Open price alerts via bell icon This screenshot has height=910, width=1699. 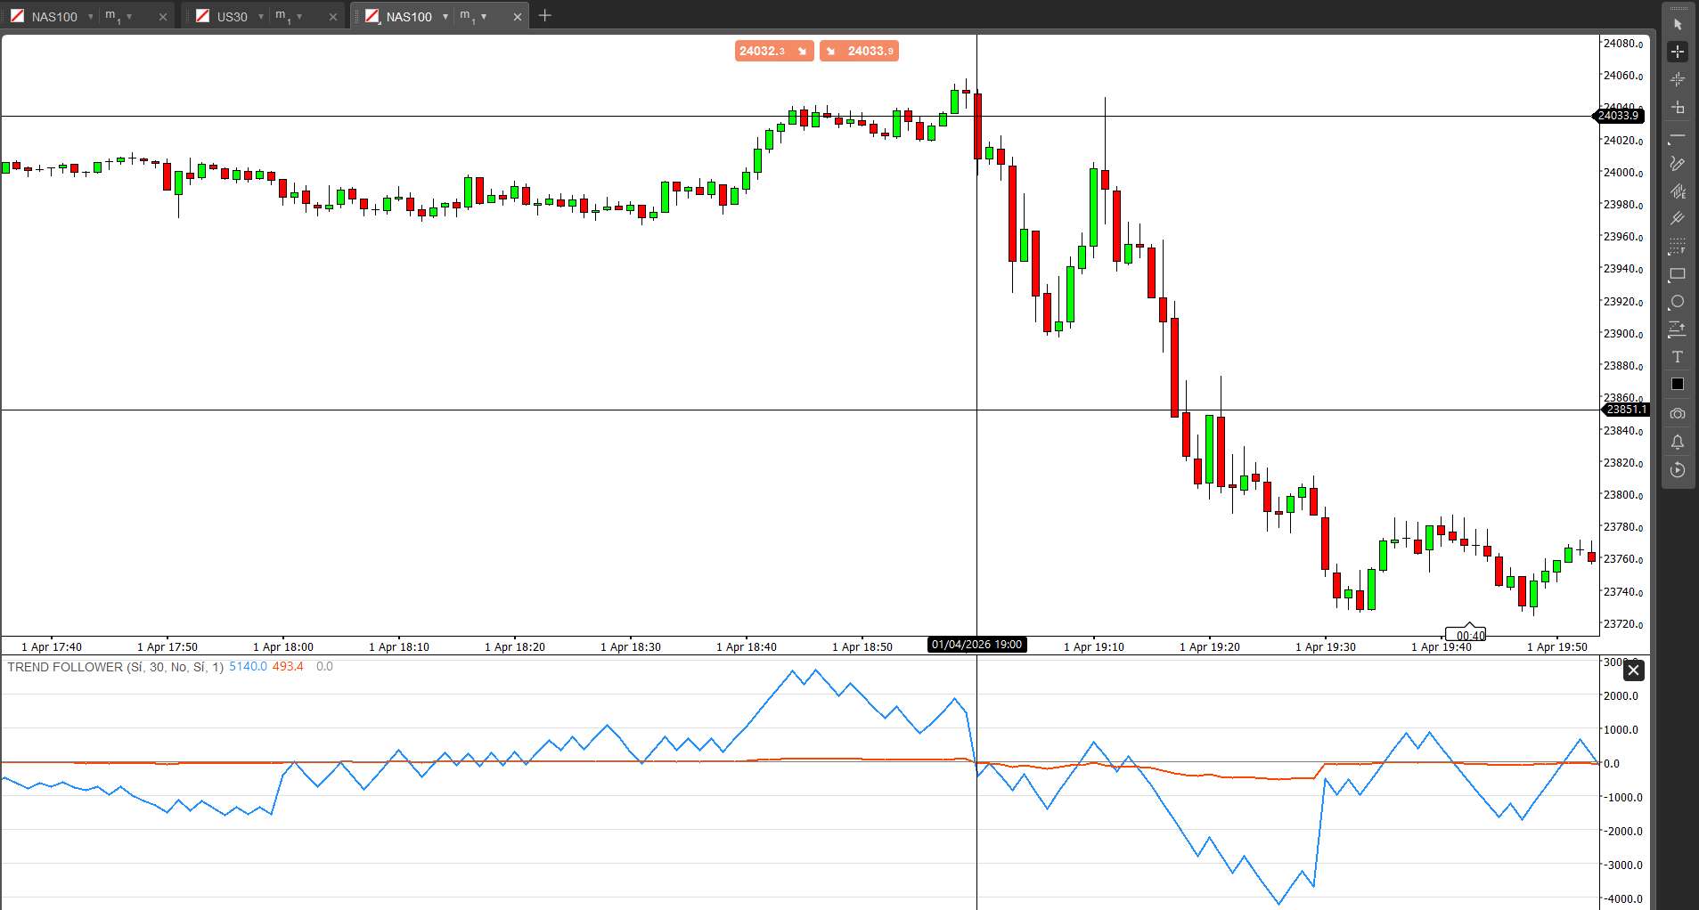point(1678,442)
